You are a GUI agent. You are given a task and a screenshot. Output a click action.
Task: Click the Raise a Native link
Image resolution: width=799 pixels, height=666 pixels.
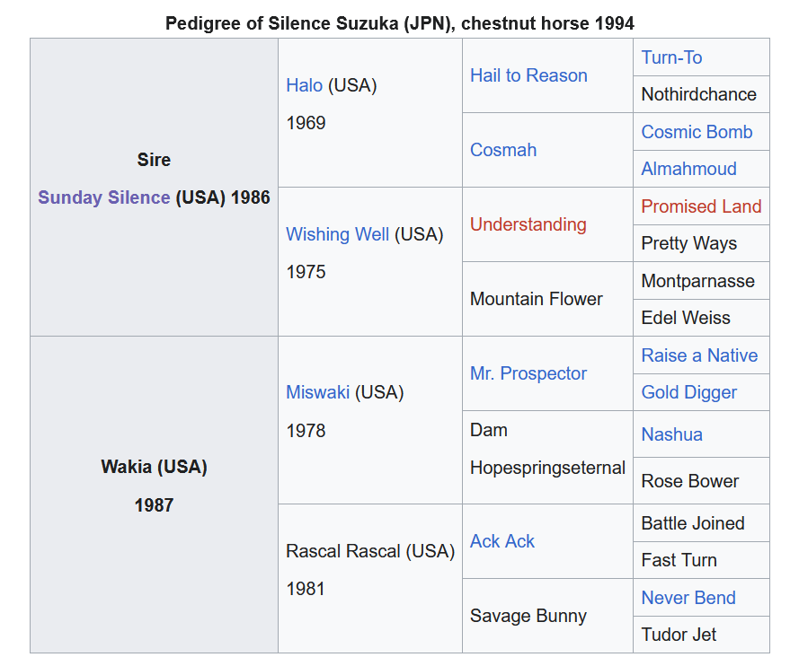[x=699, y=355]
